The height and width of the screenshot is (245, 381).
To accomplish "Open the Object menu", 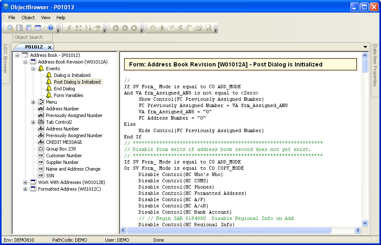I will click(28, 18).
